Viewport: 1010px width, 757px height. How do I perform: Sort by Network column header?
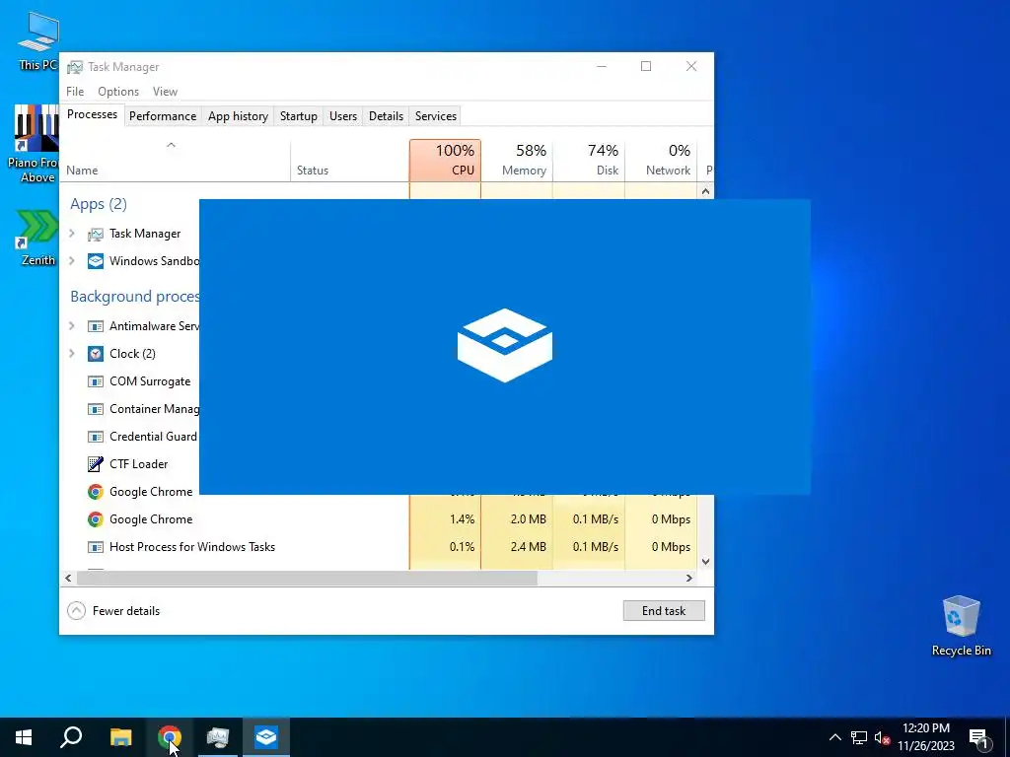pos(661,161)
